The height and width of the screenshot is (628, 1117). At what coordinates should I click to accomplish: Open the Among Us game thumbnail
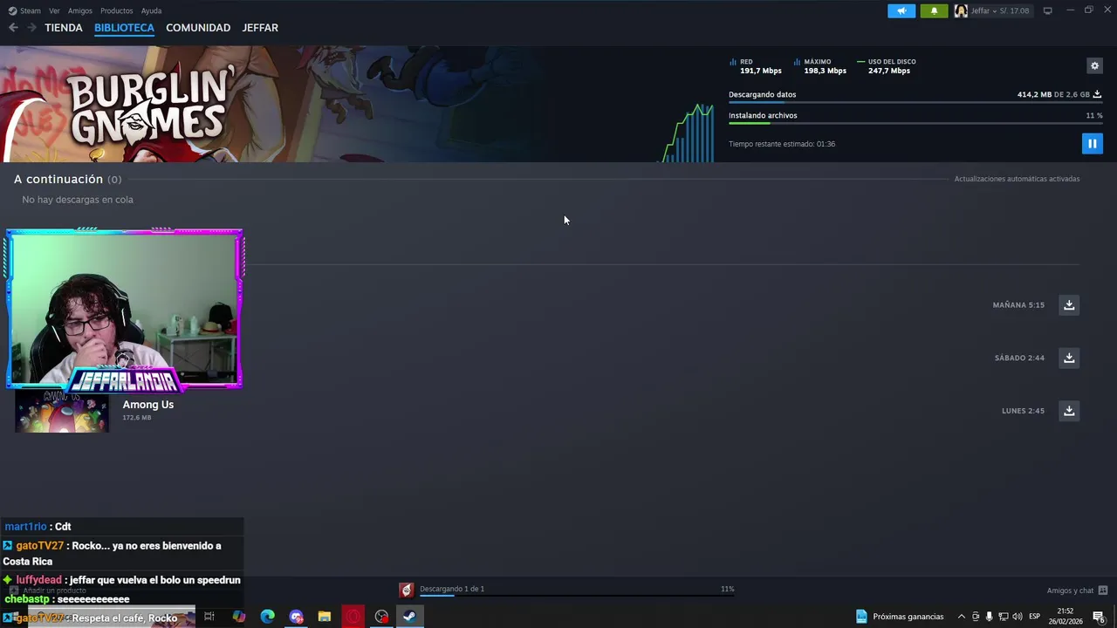click(x=62, y=412)
